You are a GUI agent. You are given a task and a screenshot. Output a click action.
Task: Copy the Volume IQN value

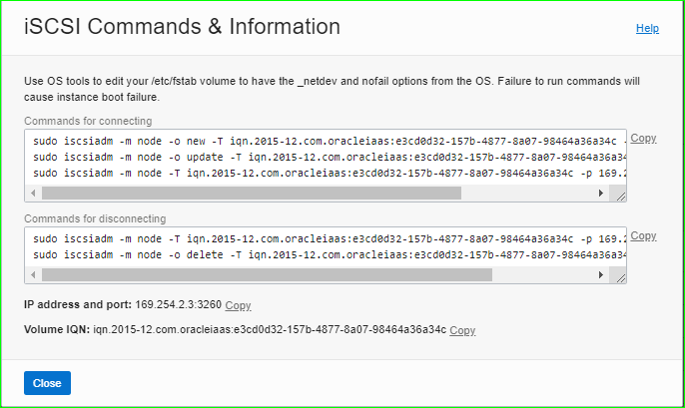462,330
